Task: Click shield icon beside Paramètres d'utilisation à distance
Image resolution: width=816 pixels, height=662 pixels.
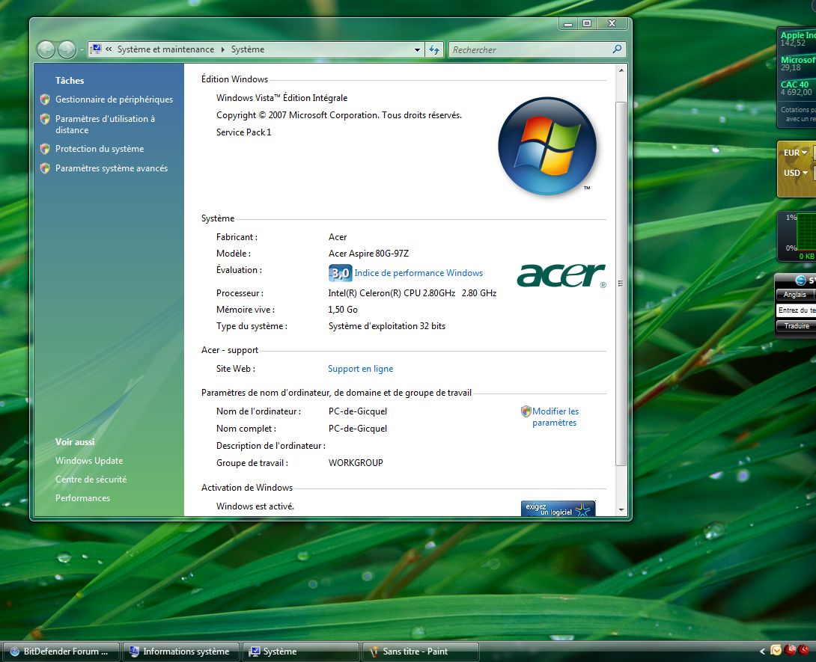Action: pyautogui.click(x=45, y=119)
